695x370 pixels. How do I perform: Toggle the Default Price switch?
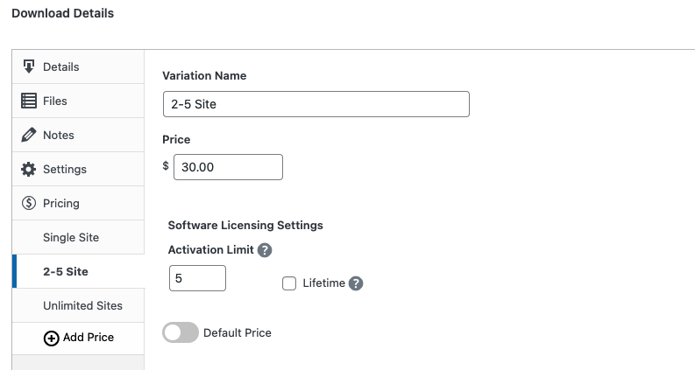click(x=181, y=332)
